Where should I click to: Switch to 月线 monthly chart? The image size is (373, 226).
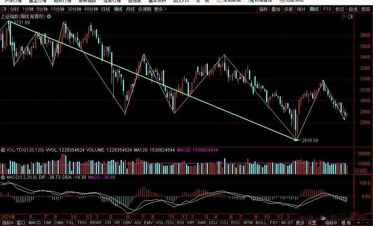click(x=131, y=9)
